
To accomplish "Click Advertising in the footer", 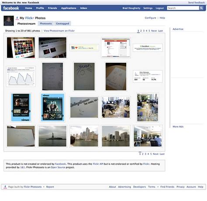I will (124, 187).
